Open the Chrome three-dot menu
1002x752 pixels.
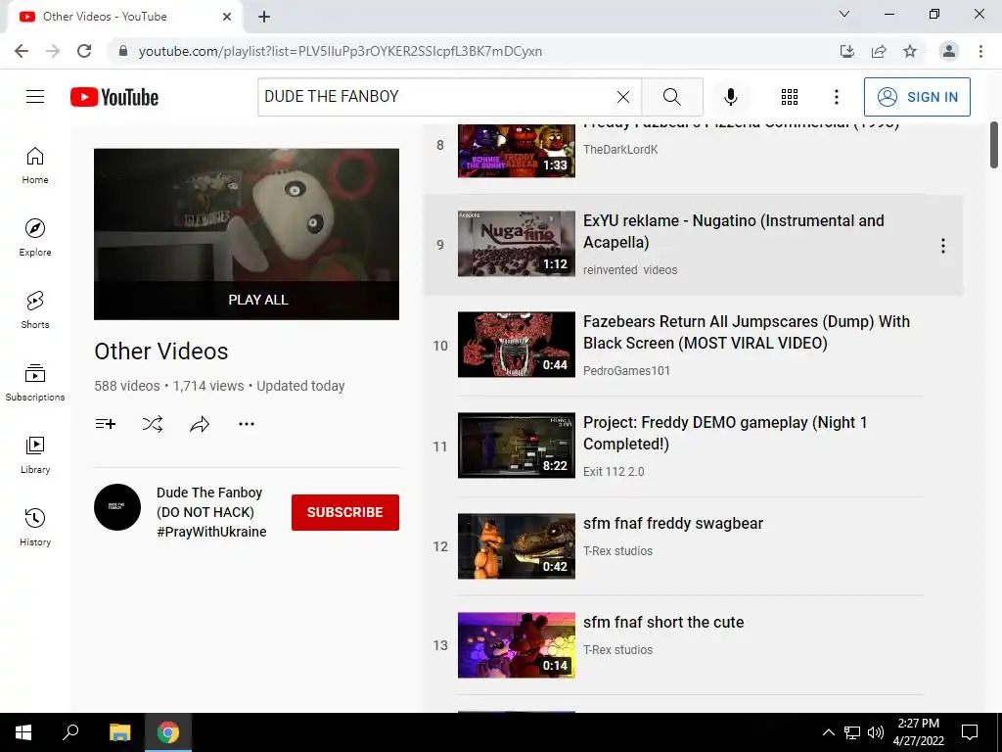click(x=980, y=51)
